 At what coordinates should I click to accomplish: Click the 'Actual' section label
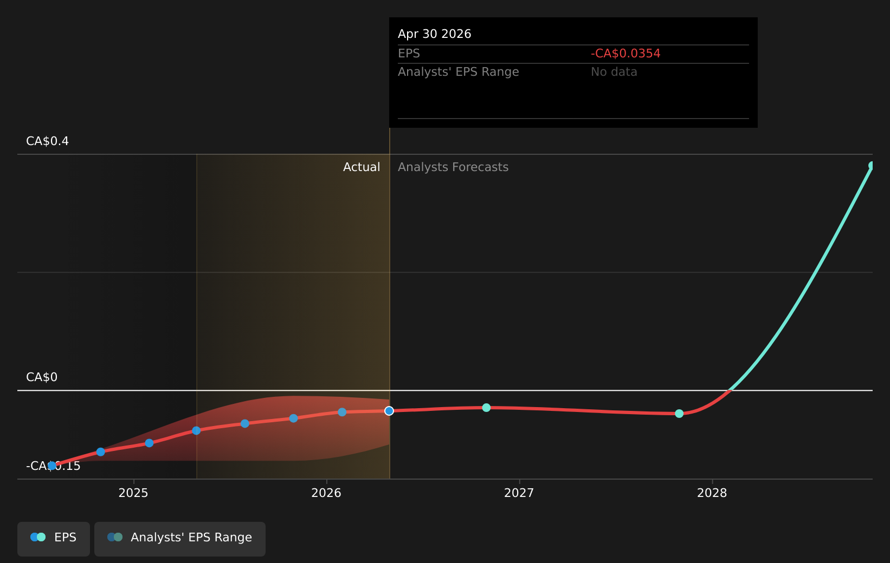click(362, 167)
